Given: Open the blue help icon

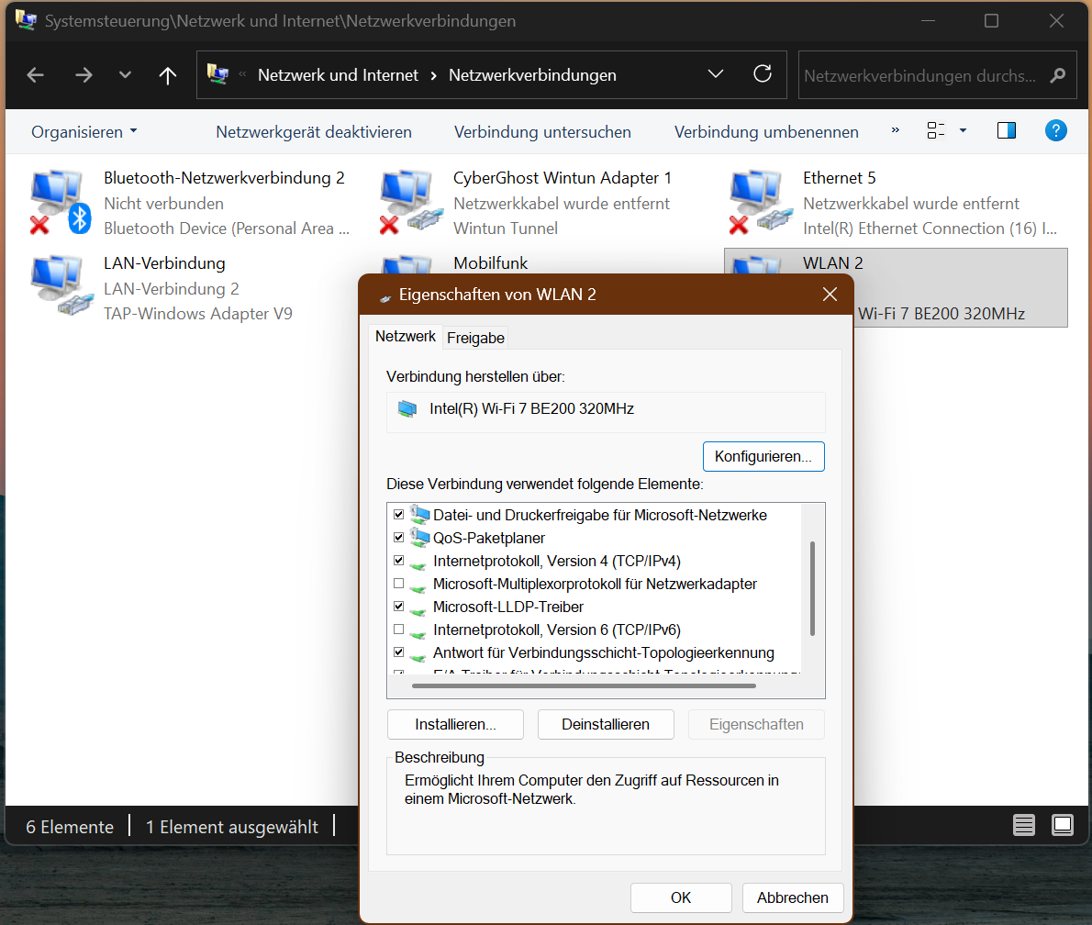Looking at the screenshot, I should [1056, 130].
